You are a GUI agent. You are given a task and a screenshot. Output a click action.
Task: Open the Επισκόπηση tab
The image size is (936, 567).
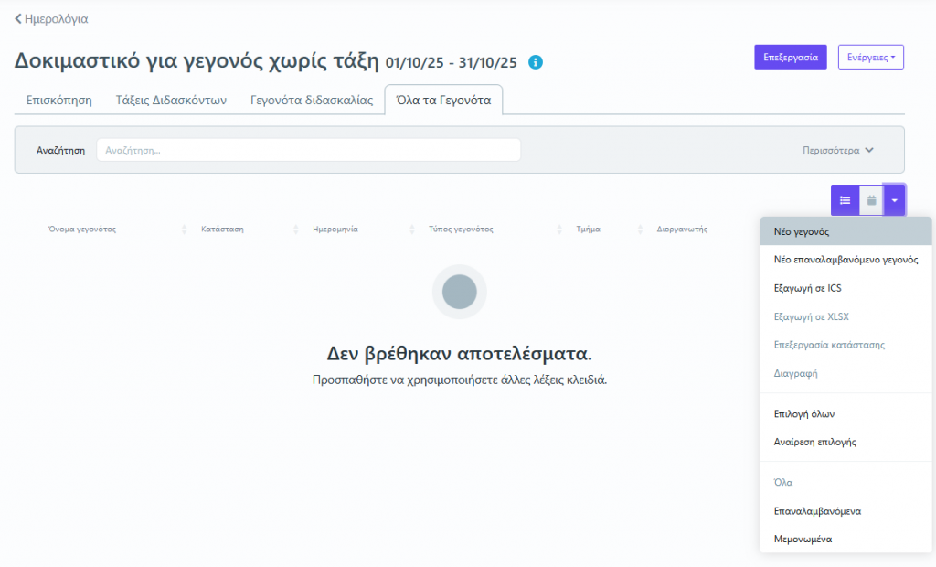coord(59,101)
